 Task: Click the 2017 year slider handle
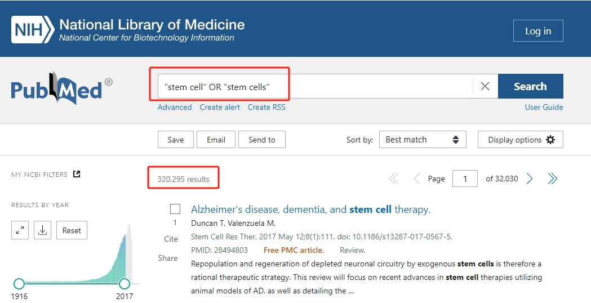tap(125, 283)
